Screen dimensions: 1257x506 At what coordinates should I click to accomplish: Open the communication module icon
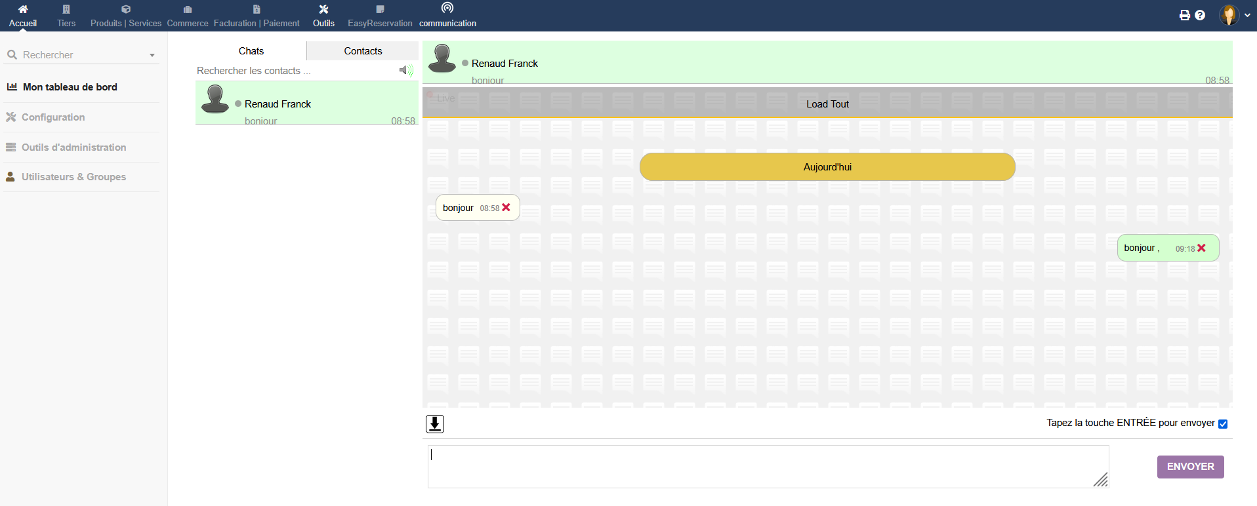(447, 9)
